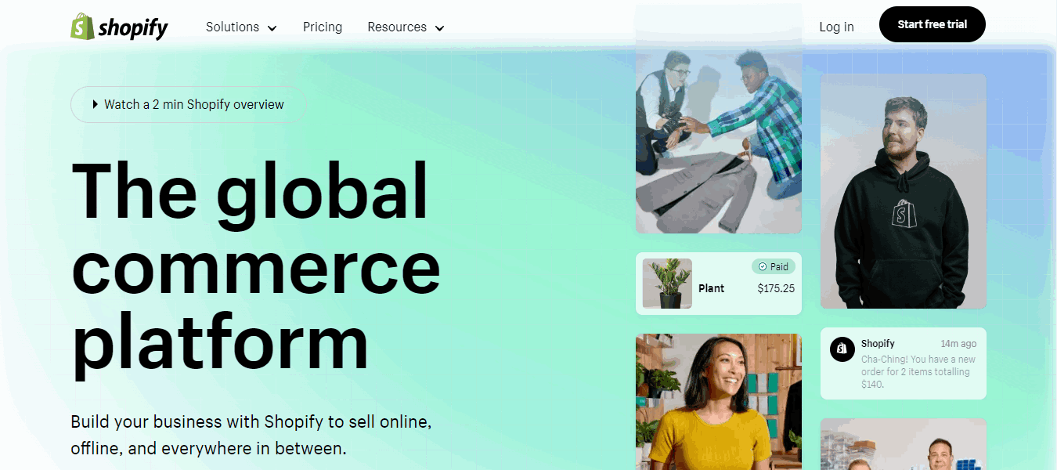Click the Log in link

[x=836, y=27]
